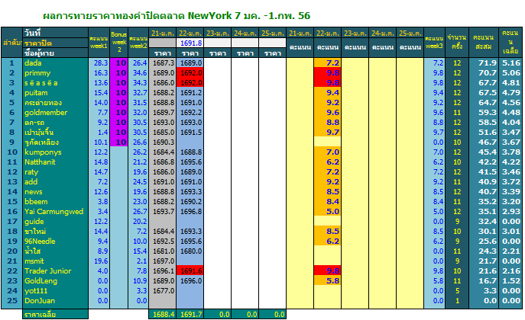
Task: Select the cumulative score 71.9
Action: click(483, 62)
